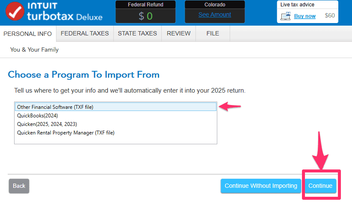Open the File tab
This screenshot has width=352, height=210.
pos(213,33)
